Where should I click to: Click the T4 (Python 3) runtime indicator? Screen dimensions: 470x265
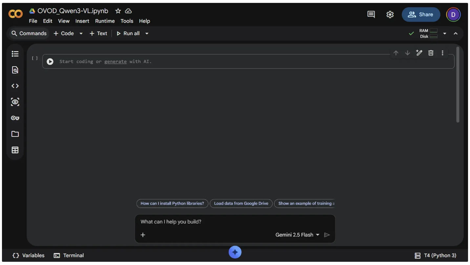pos(436,255)
